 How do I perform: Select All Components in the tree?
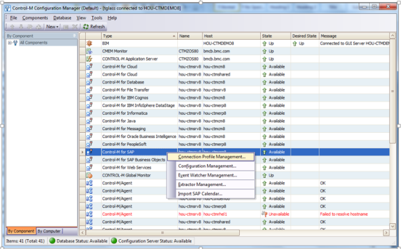coord(33,42)
